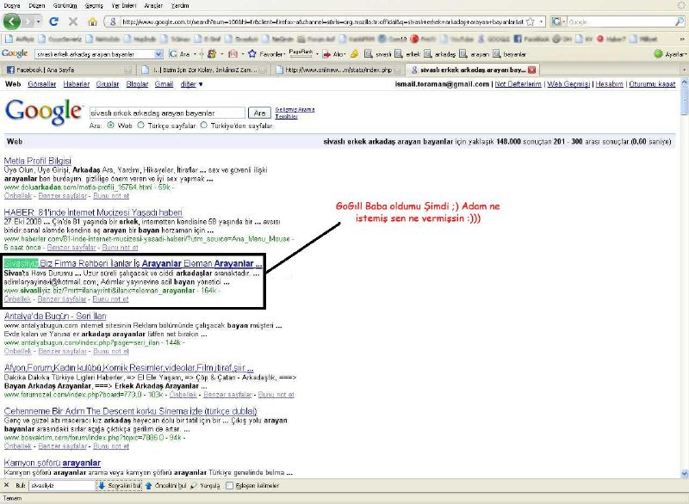The width and height of the screenshot is (689, 504).
Task: Click the scrollbar down arrow
Action: (684, 474)
